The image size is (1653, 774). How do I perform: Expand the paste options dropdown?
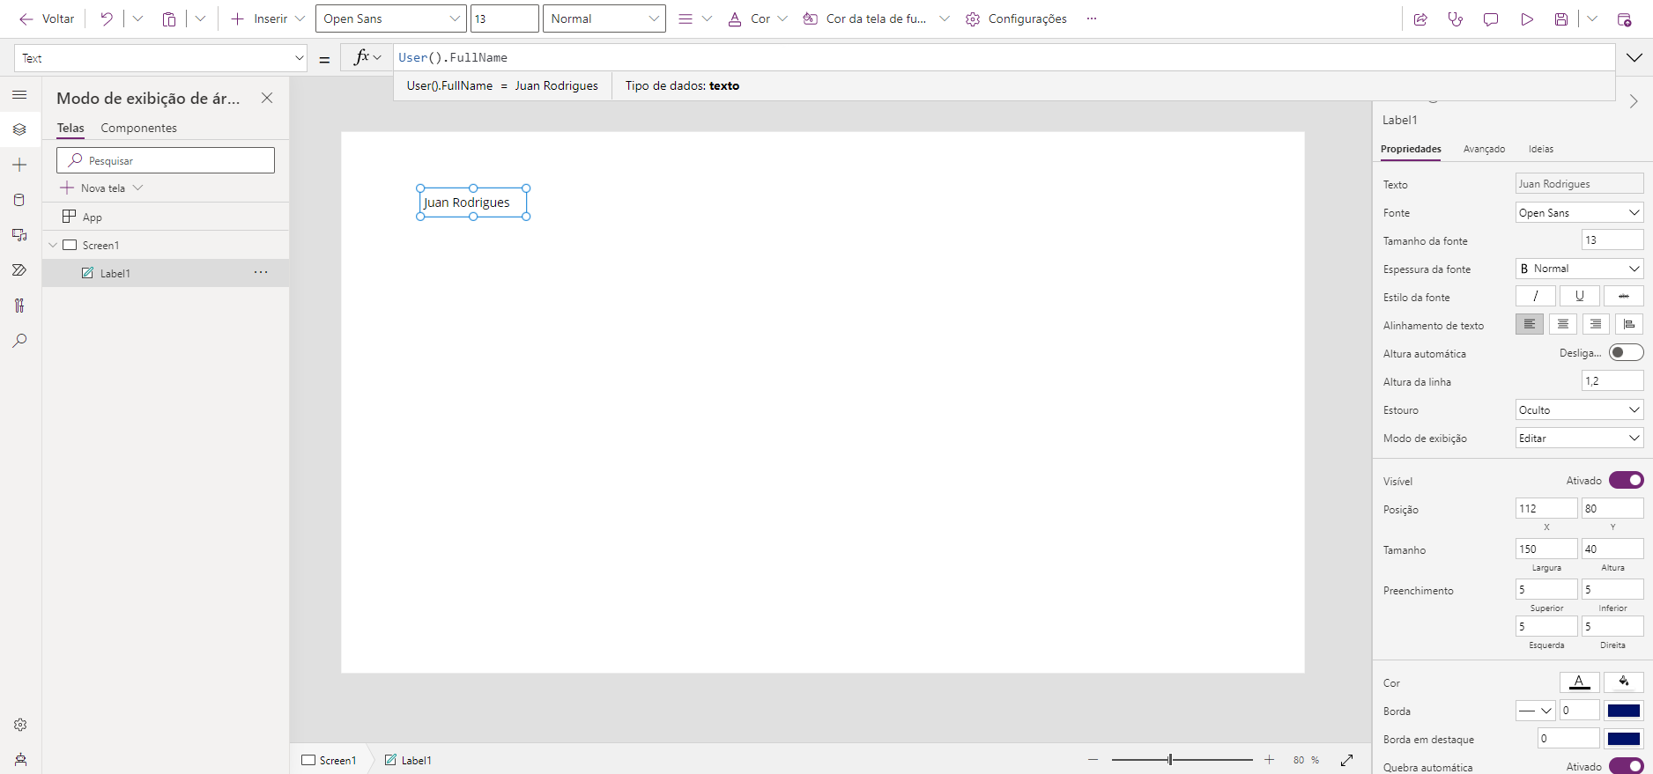point(200,18)
